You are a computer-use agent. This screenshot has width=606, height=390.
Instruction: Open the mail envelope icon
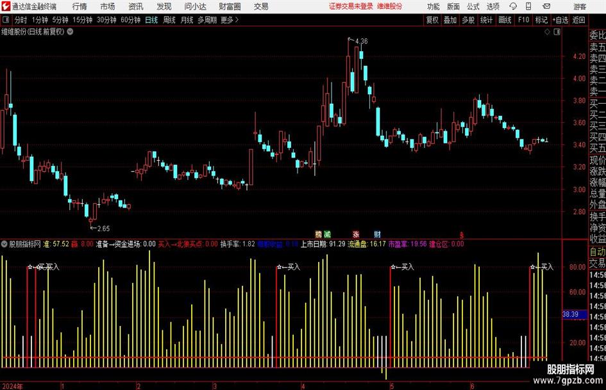546,6
